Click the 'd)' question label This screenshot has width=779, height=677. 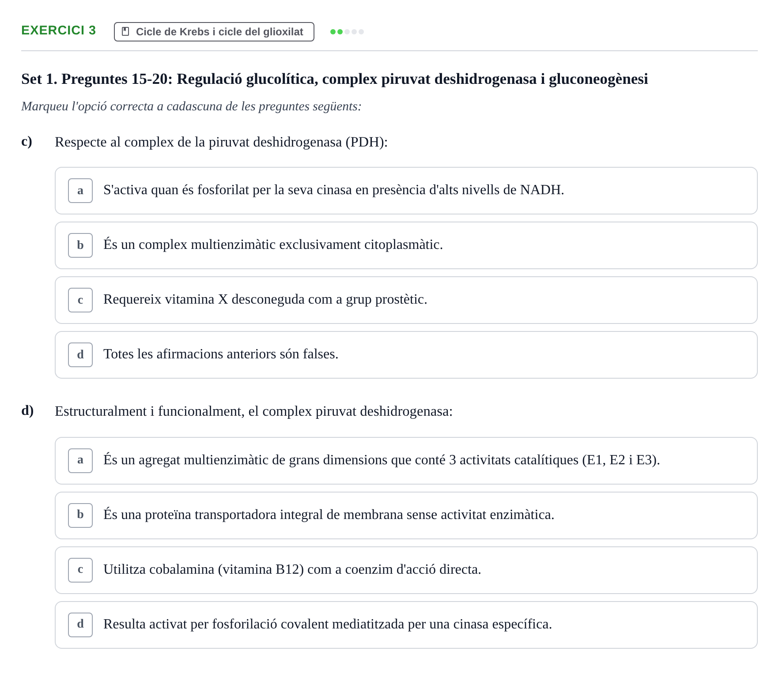[27, 410]
